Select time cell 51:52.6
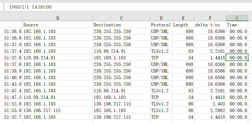This screenshot has height=123, width=252. pyautogui.click(x=11, y=104)
